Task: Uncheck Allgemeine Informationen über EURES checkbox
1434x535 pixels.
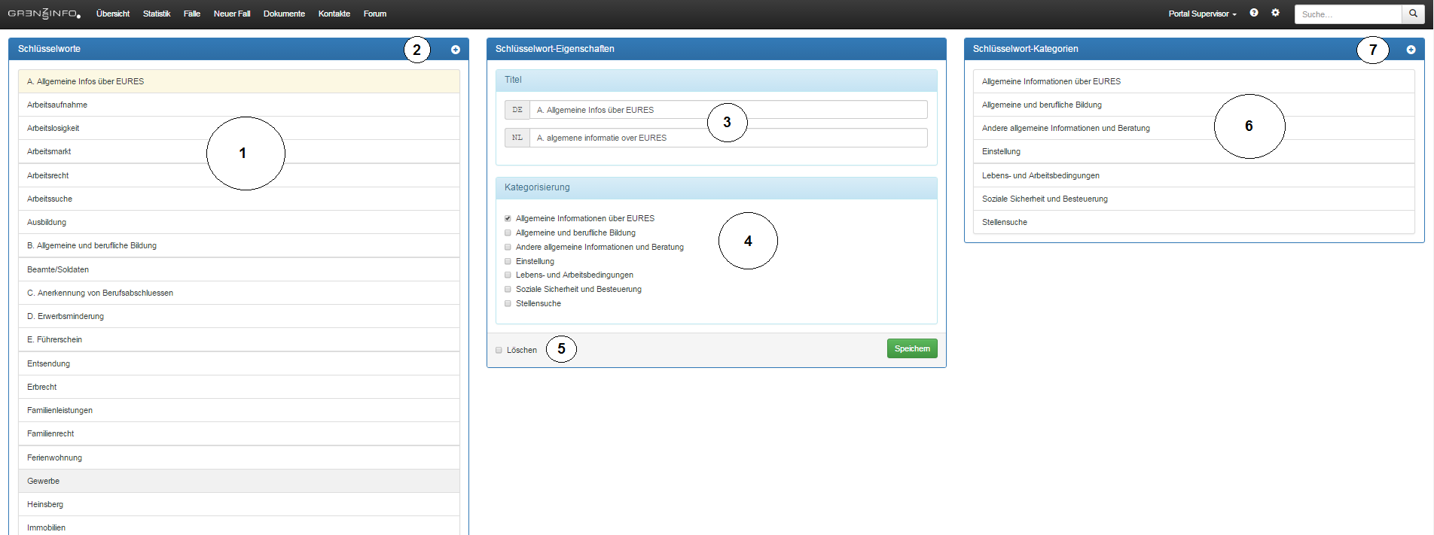Action: click(508, 219)
